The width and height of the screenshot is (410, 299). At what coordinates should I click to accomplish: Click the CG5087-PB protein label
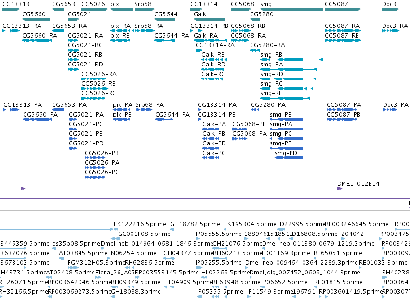(x=344, y=115)
